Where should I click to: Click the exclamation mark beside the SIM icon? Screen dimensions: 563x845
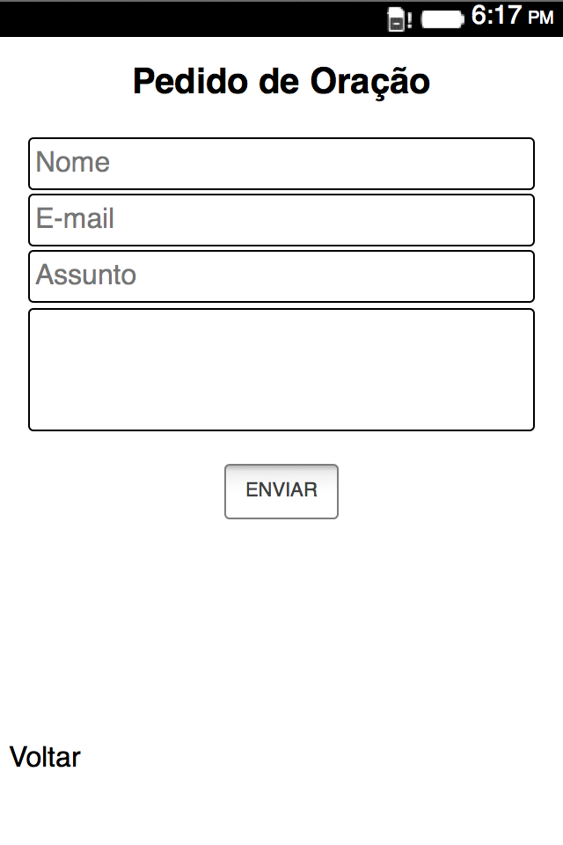click(410, 20)
